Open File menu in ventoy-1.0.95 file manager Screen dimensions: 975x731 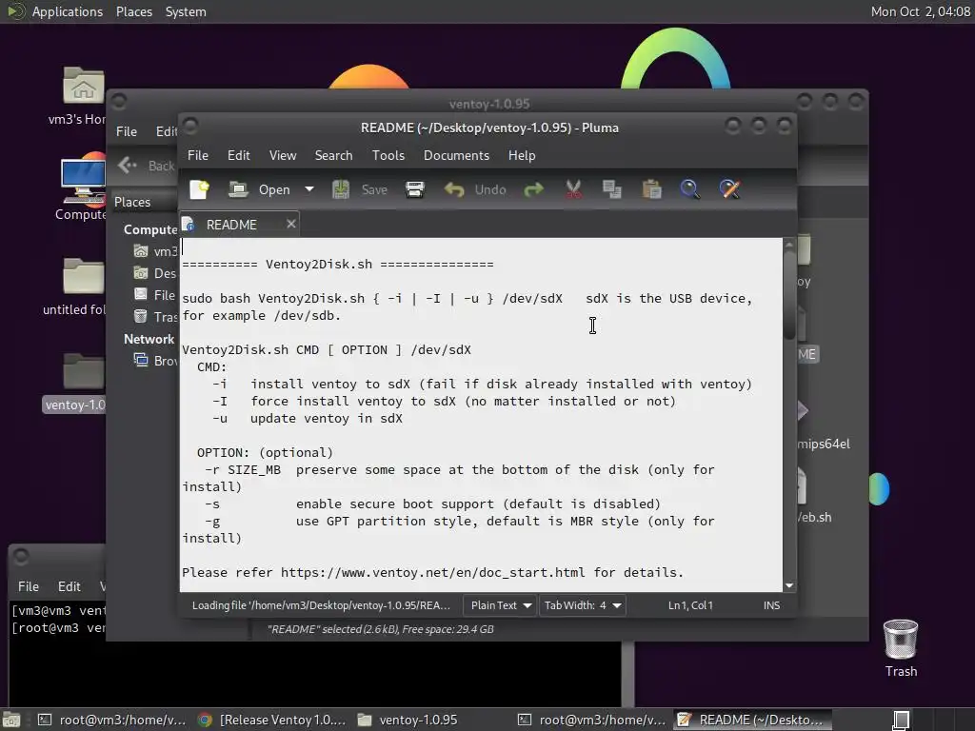pos(127,131)
